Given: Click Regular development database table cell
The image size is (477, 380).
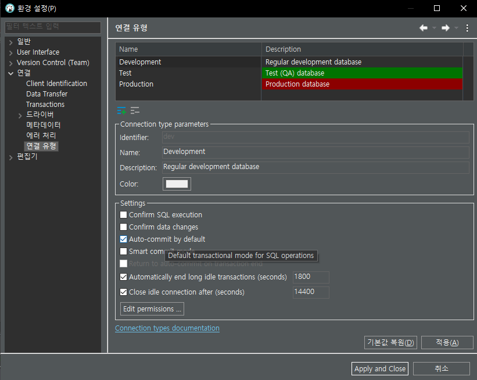Looking at the screenshot, I should [x=362, y=62].
